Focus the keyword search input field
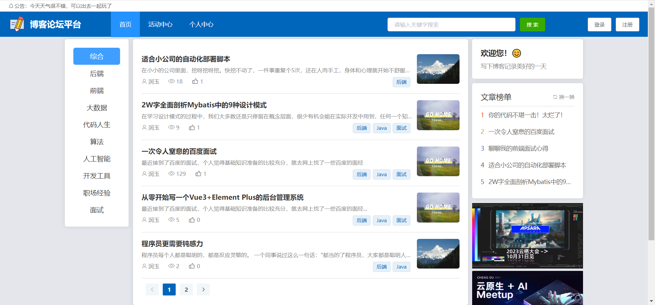 pyautogui.click(x=451, y=25)
